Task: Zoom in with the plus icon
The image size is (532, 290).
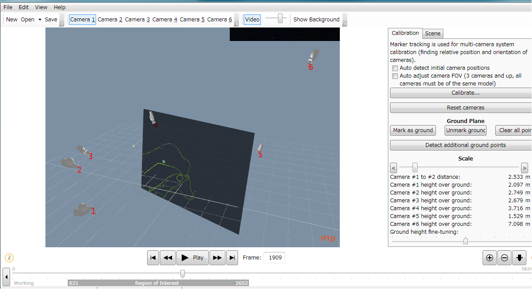Action: [x=490, y=258]
